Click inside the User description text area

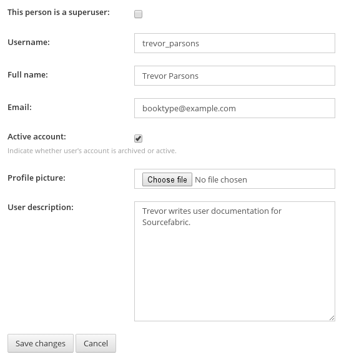(235, 261)
